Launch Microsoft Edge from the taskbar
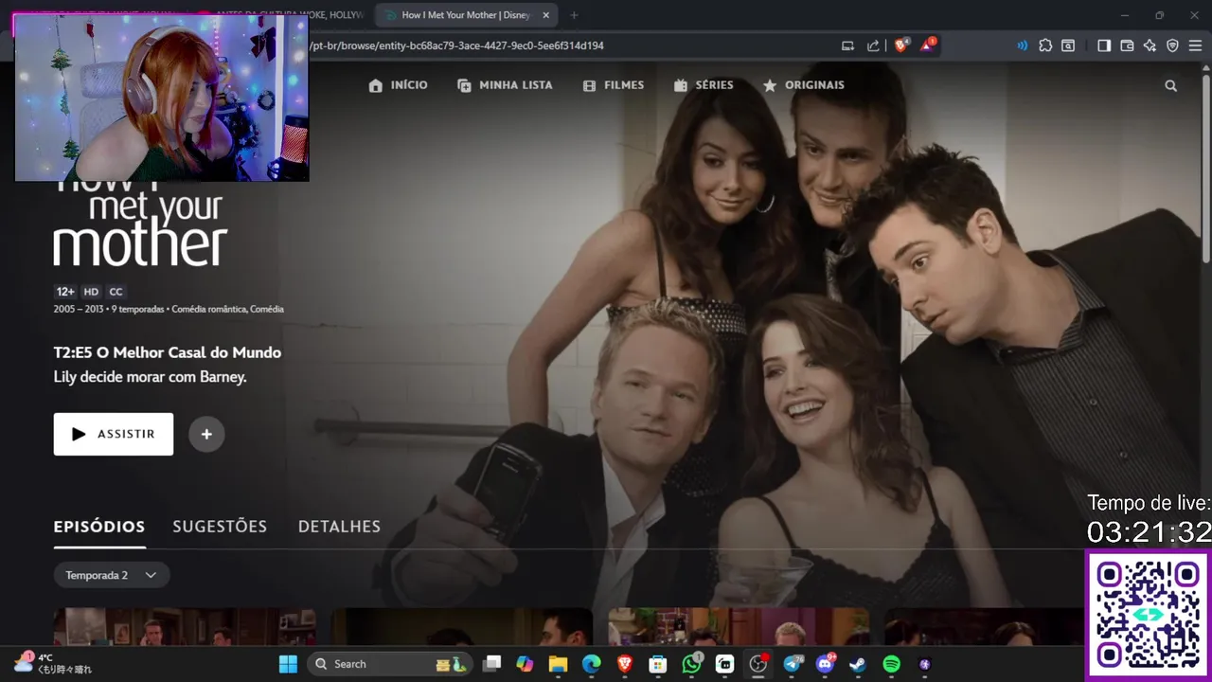This screenshot has height=682, width=1212. pyautogui.click(x=591, y=664)
